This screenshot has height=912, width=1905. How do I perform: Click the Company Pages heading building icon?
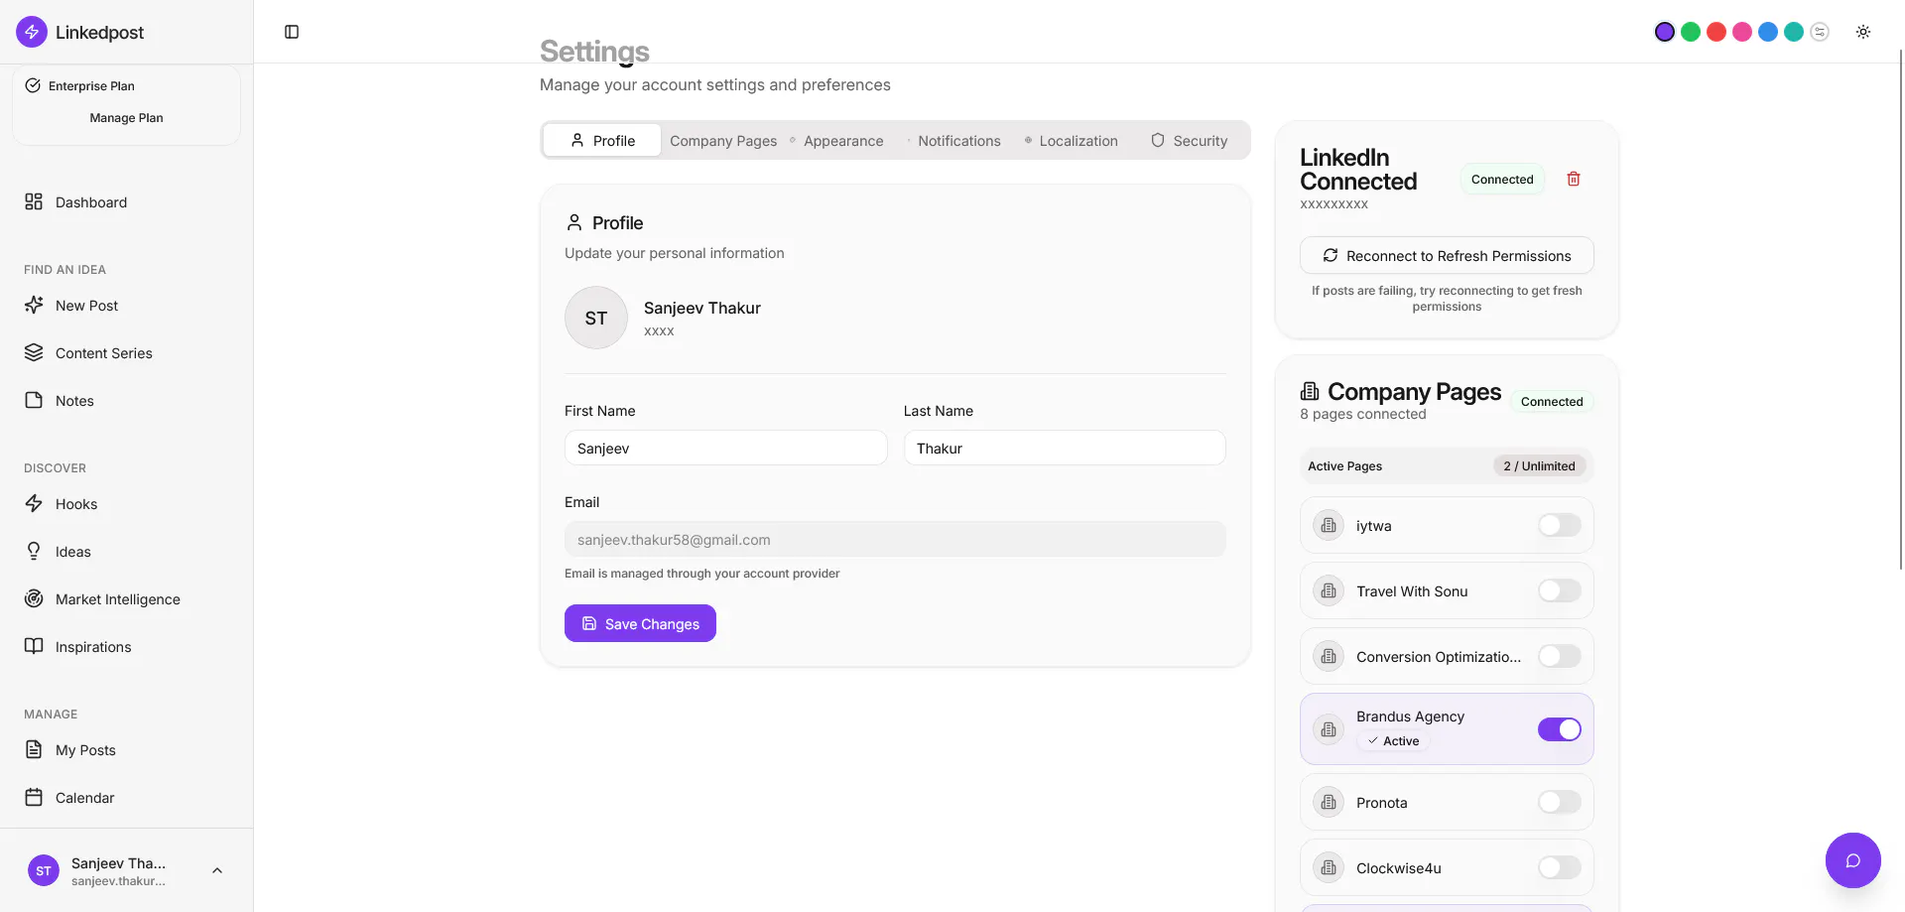(x=1310, y=391)
